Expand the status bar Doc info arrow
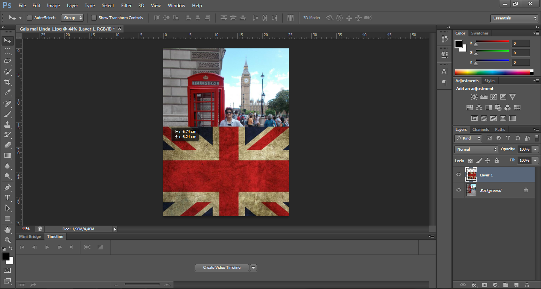 pos(115,229)
